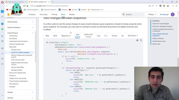Open Docs in Firebase nav
The image size is (179, 100).
coord(63,14)
